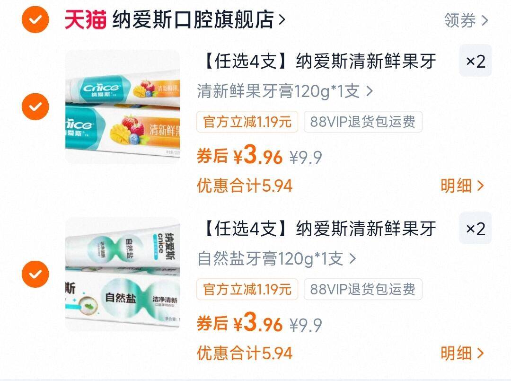Deselect the 自然盐牙膏 item checkbox

[35, 274]
